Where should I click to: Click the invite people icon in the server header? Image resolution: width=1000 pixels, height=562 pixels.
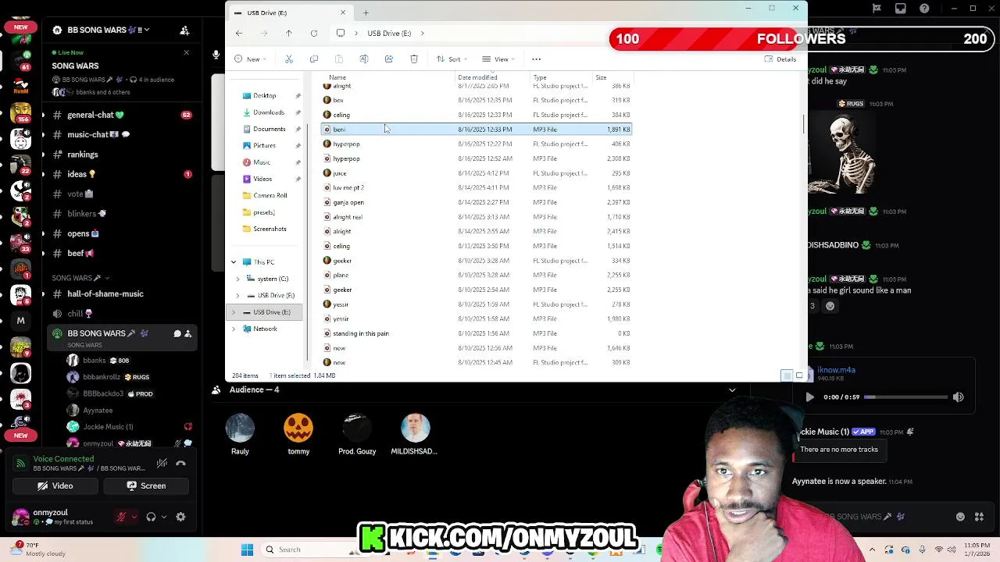pos(184,30)
